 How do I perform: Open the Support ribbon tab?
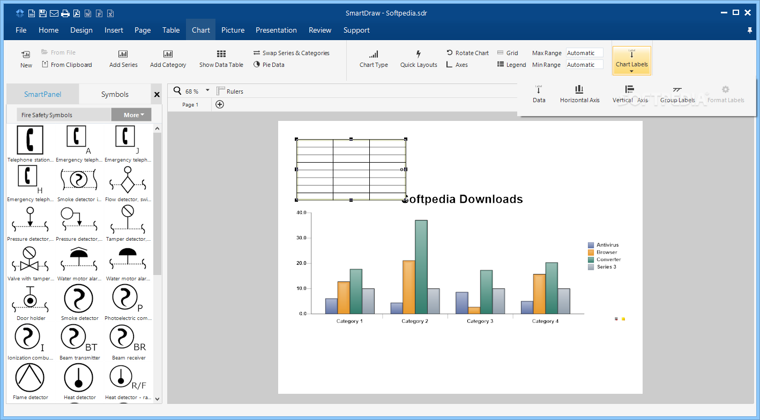pyautogui.click(x=356, y=30)
